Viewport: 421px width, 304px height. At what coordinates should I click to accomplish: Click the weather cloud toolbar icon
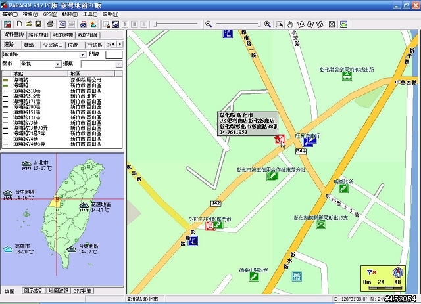pyautogui.click(x=93, y=24)
